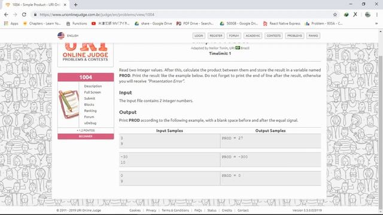This screenshot has width=383, height=215.
Task: Open the PROBLEMS menu item
Action: 294,36
